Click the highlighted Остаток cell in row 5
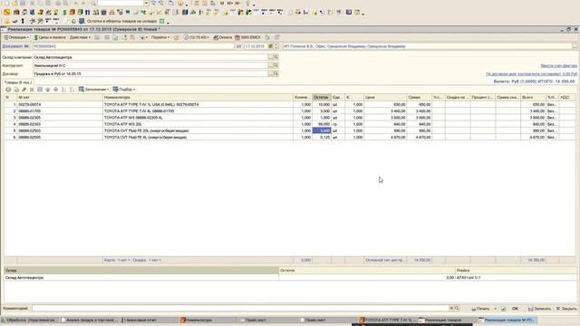 [322, 130]
